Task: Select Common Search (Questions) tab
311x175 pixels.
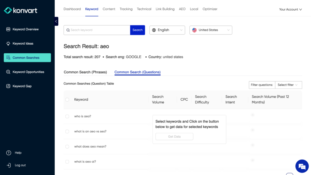Action: pos(138,72)
